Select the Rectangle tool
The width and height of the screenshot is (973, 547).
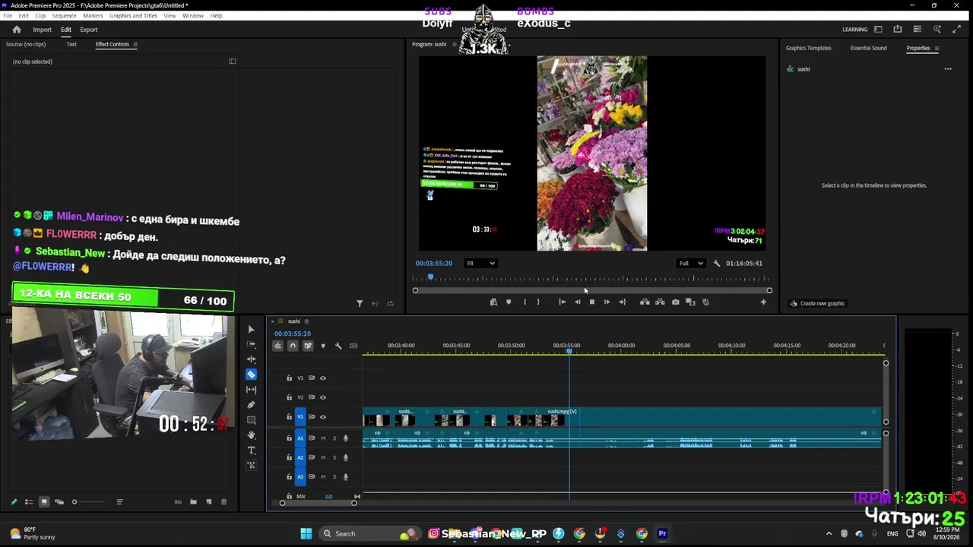pyautogui.click(x=252, y=420)
